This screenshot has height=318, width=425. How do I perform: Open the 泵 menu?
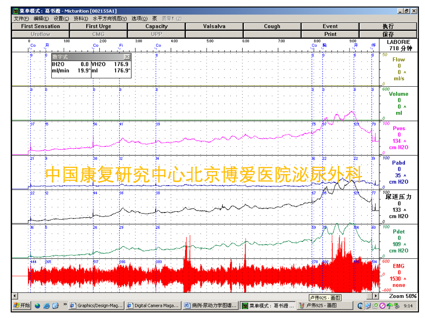click(155, 19)
